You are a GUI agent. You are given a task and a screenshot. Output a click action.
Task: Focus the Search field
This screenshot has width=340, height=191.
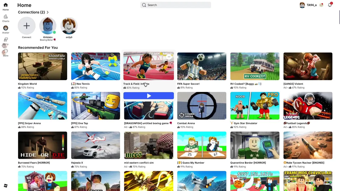coord(176,5)
